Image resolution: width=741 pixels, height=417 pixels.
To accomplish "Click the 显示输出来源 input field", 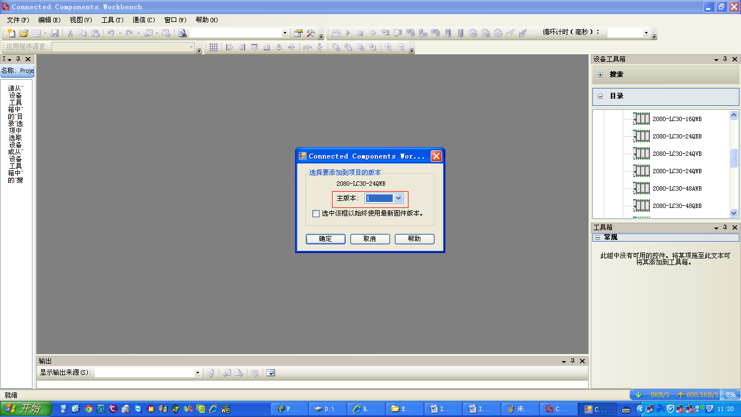I will point(146,373).
